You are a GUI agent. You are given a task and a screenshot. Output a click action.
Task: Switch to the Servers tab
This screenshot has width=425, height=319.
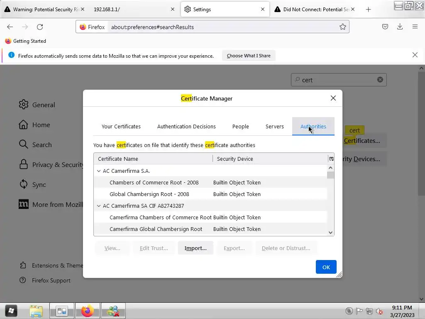275,126
